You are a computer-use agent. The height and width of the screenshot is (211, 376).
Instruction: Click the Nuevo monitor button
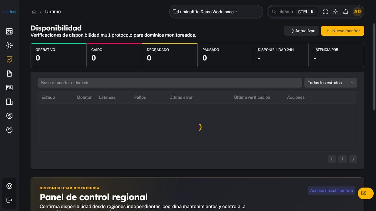pos(343,31)
